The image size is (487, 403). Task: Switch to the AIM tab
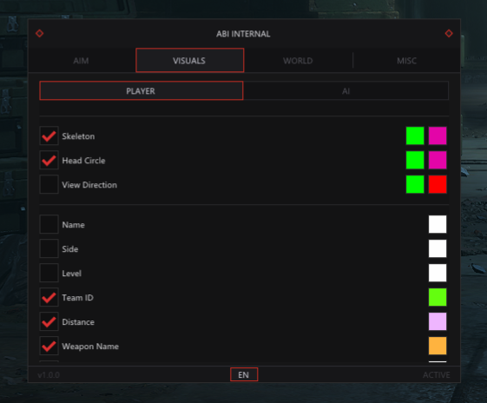(x=81, y=61)
